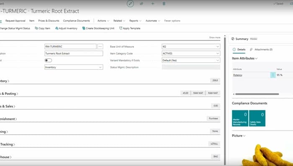Click the Saved status indicator
The width and height of the screenshot is (293, 166).
pos(278,3)
